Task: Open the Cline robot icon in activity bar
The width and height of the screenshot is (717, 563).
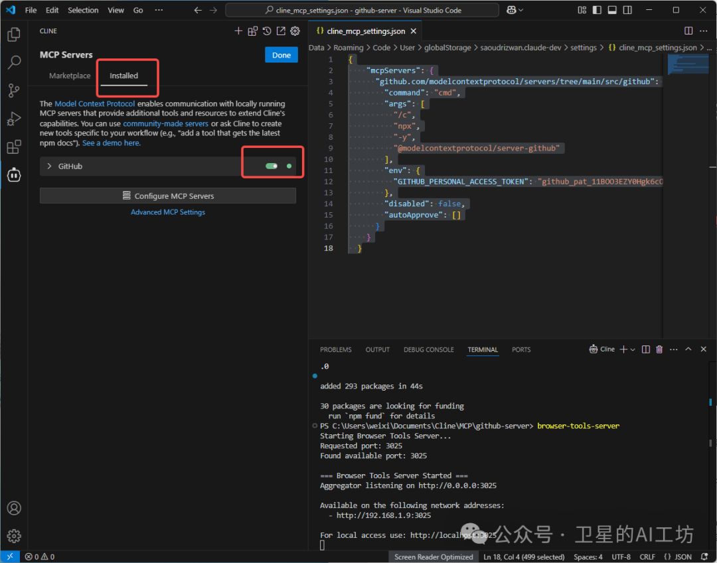Action: pyautogui.click(x=14, y=174)
